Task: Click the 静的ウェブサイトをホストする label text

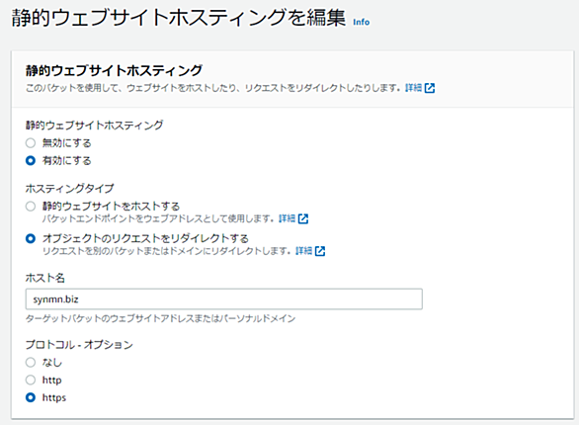Action: (x=111, y=206)
